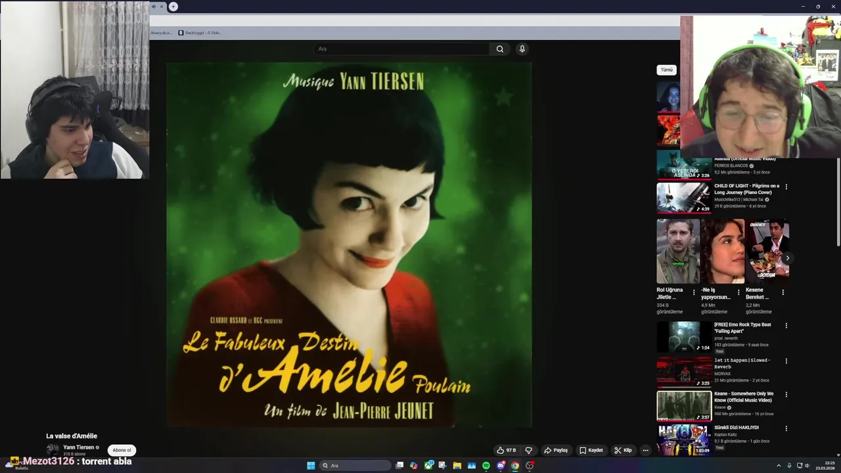Open the Yann Tiersen channel name link

[x=78, y=447]
